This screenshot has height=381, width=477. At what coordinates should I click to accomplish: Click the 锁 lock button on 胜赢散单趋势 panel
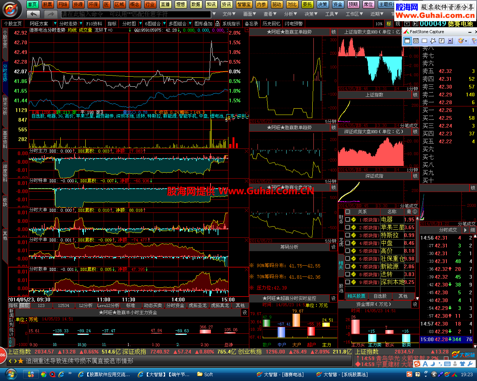tap(334, 128)
